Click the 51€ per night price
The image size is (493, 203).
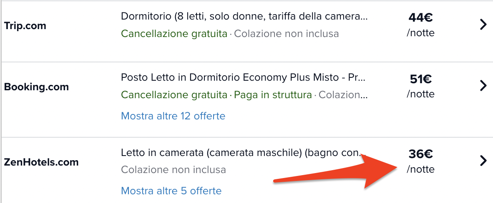(420, 86)
